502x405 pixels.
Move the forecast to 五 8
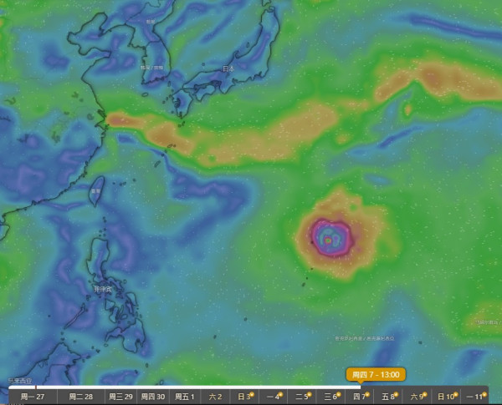(388, 397)
